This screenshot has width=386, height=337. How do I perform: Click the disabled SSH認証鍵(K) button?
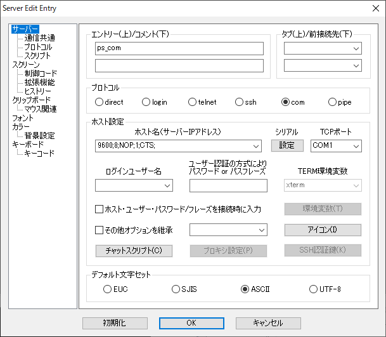(323, 250)
